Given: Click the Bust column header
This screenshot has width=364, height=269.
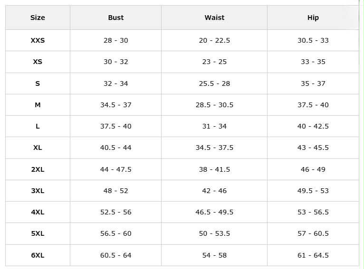Looking at the screenshot, I should [115, 18].
